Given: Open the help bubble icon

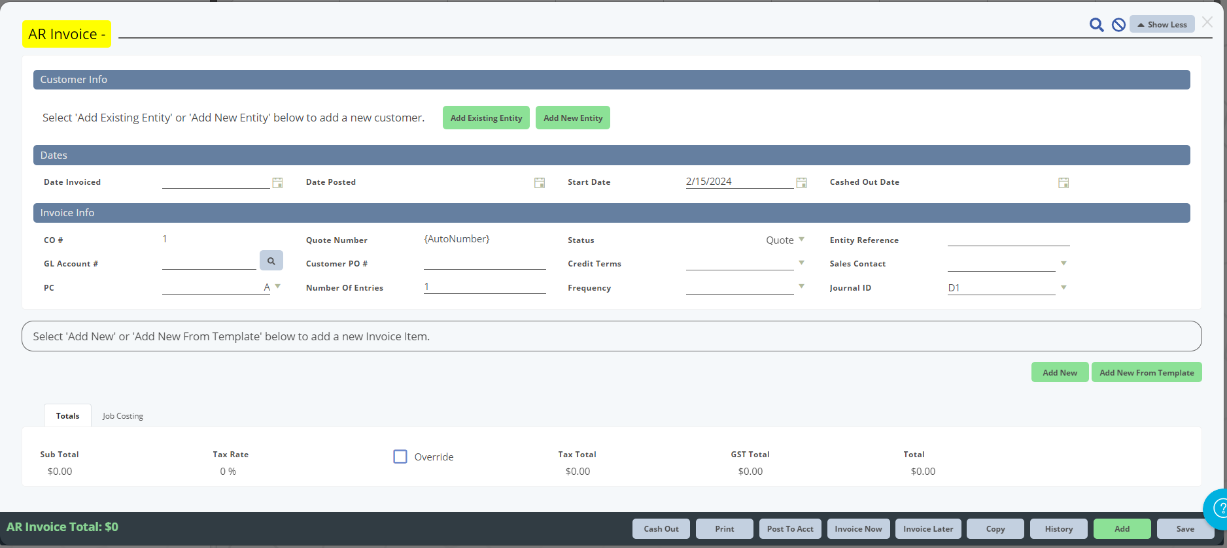Looking at the screenshot, I should 1218,508.
